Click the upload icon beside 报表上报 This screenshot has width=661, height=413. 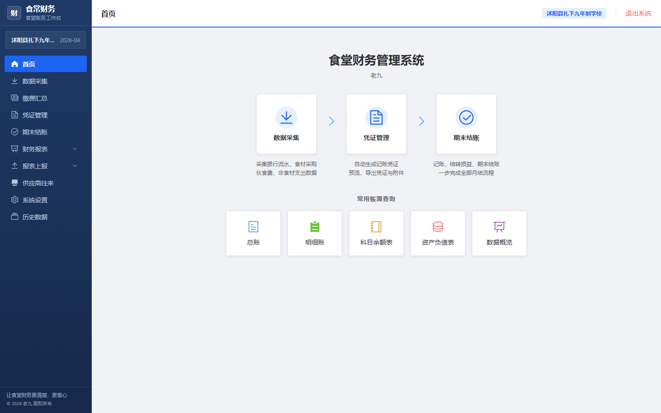pyautogui.click(x=15, y=166)
